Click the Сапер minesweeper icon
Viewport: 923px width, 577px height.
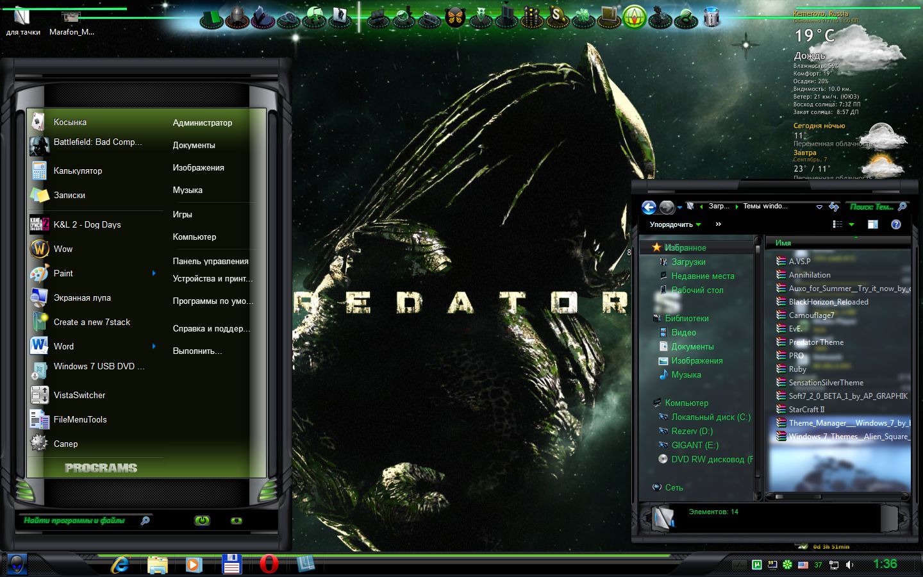click(x=39, y=443)
